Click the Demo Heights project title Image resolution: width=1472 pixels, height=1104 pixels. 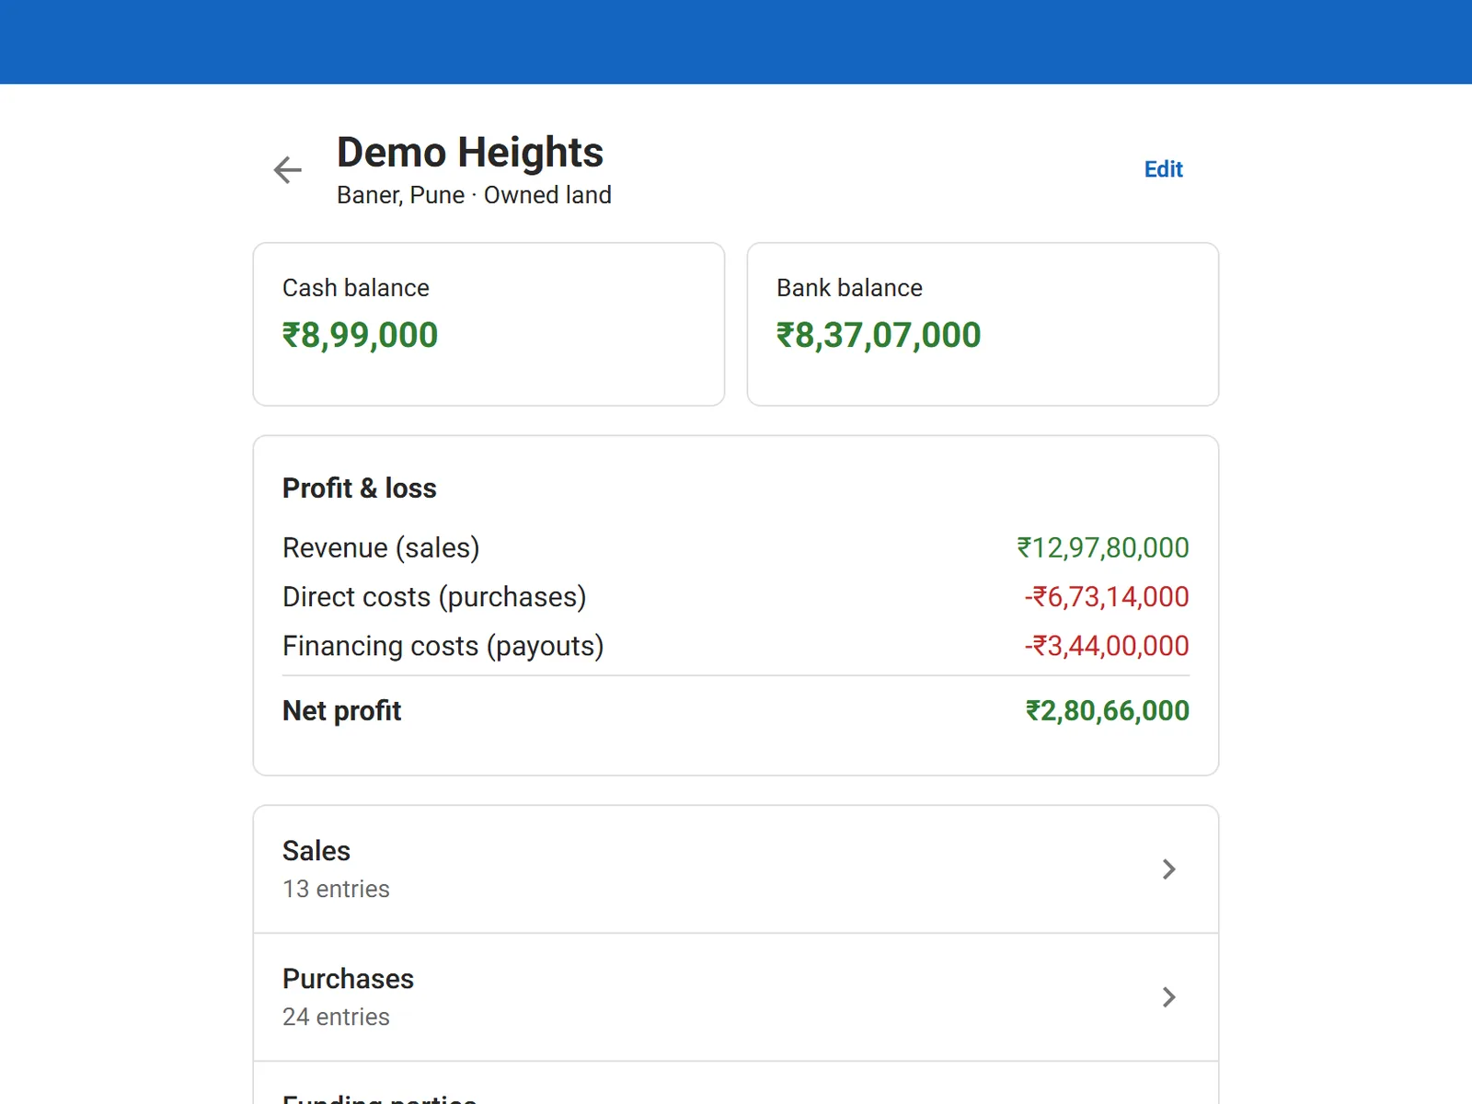(x=470, y=152)
